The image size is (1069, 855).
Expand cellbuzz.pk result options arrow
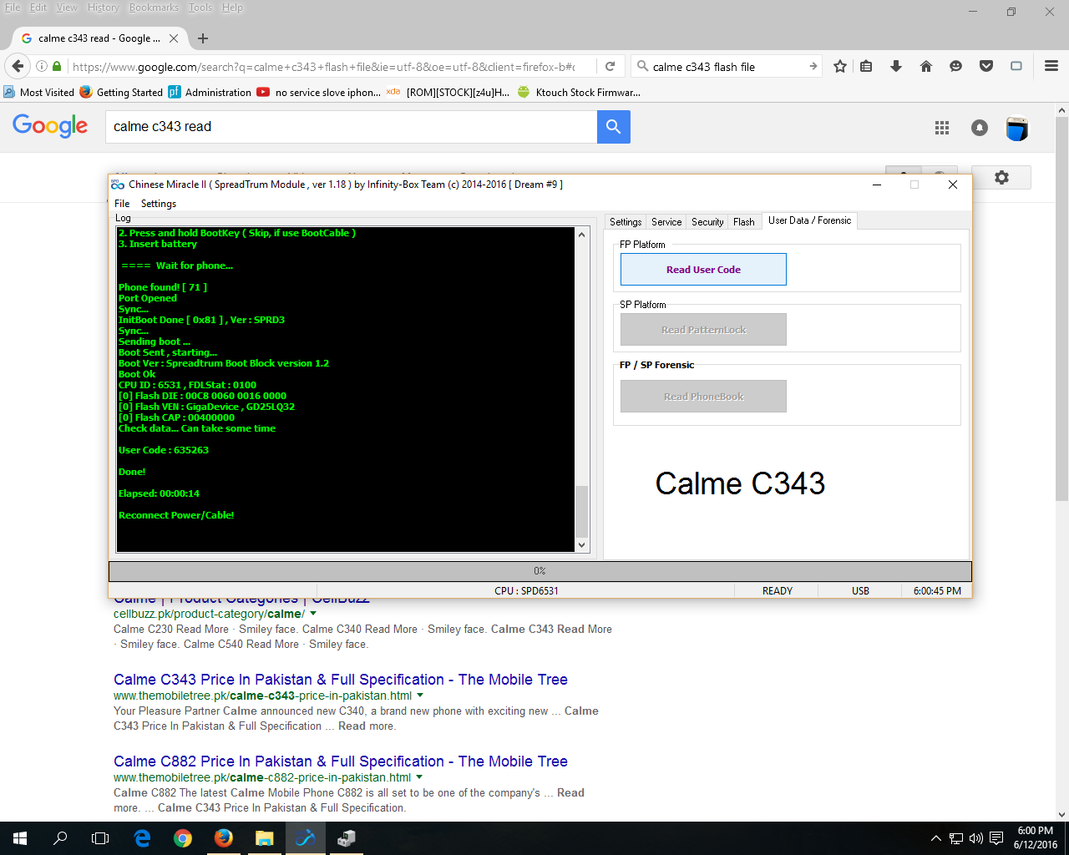click(x=313, y=614)
